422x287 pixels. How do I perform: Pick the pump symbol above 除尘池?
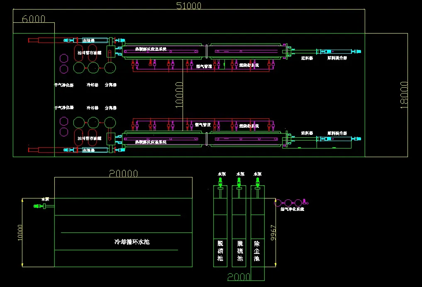[257, 183]
